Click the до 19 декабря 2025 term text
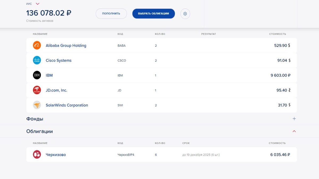The height and width of the screenshot is (179, 319). pyautogui.click(x=201, y=155)
